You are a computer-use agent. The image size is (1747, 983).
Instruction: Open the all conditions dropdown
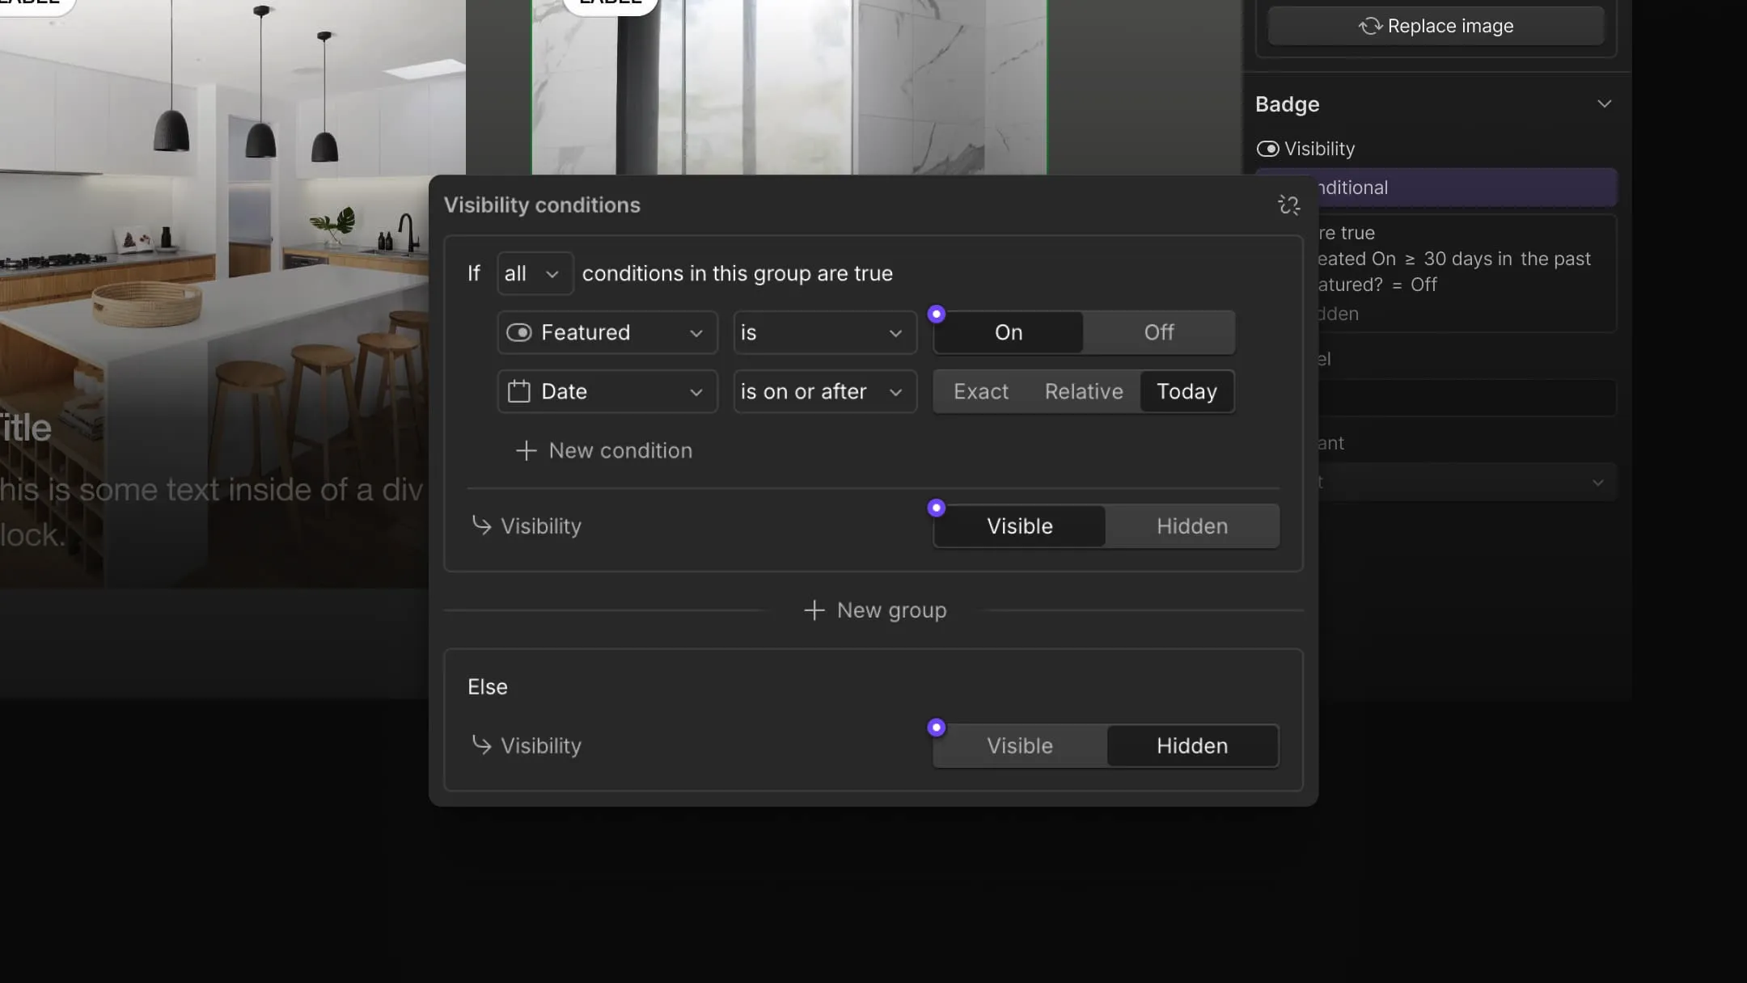(x=534, y=273)
